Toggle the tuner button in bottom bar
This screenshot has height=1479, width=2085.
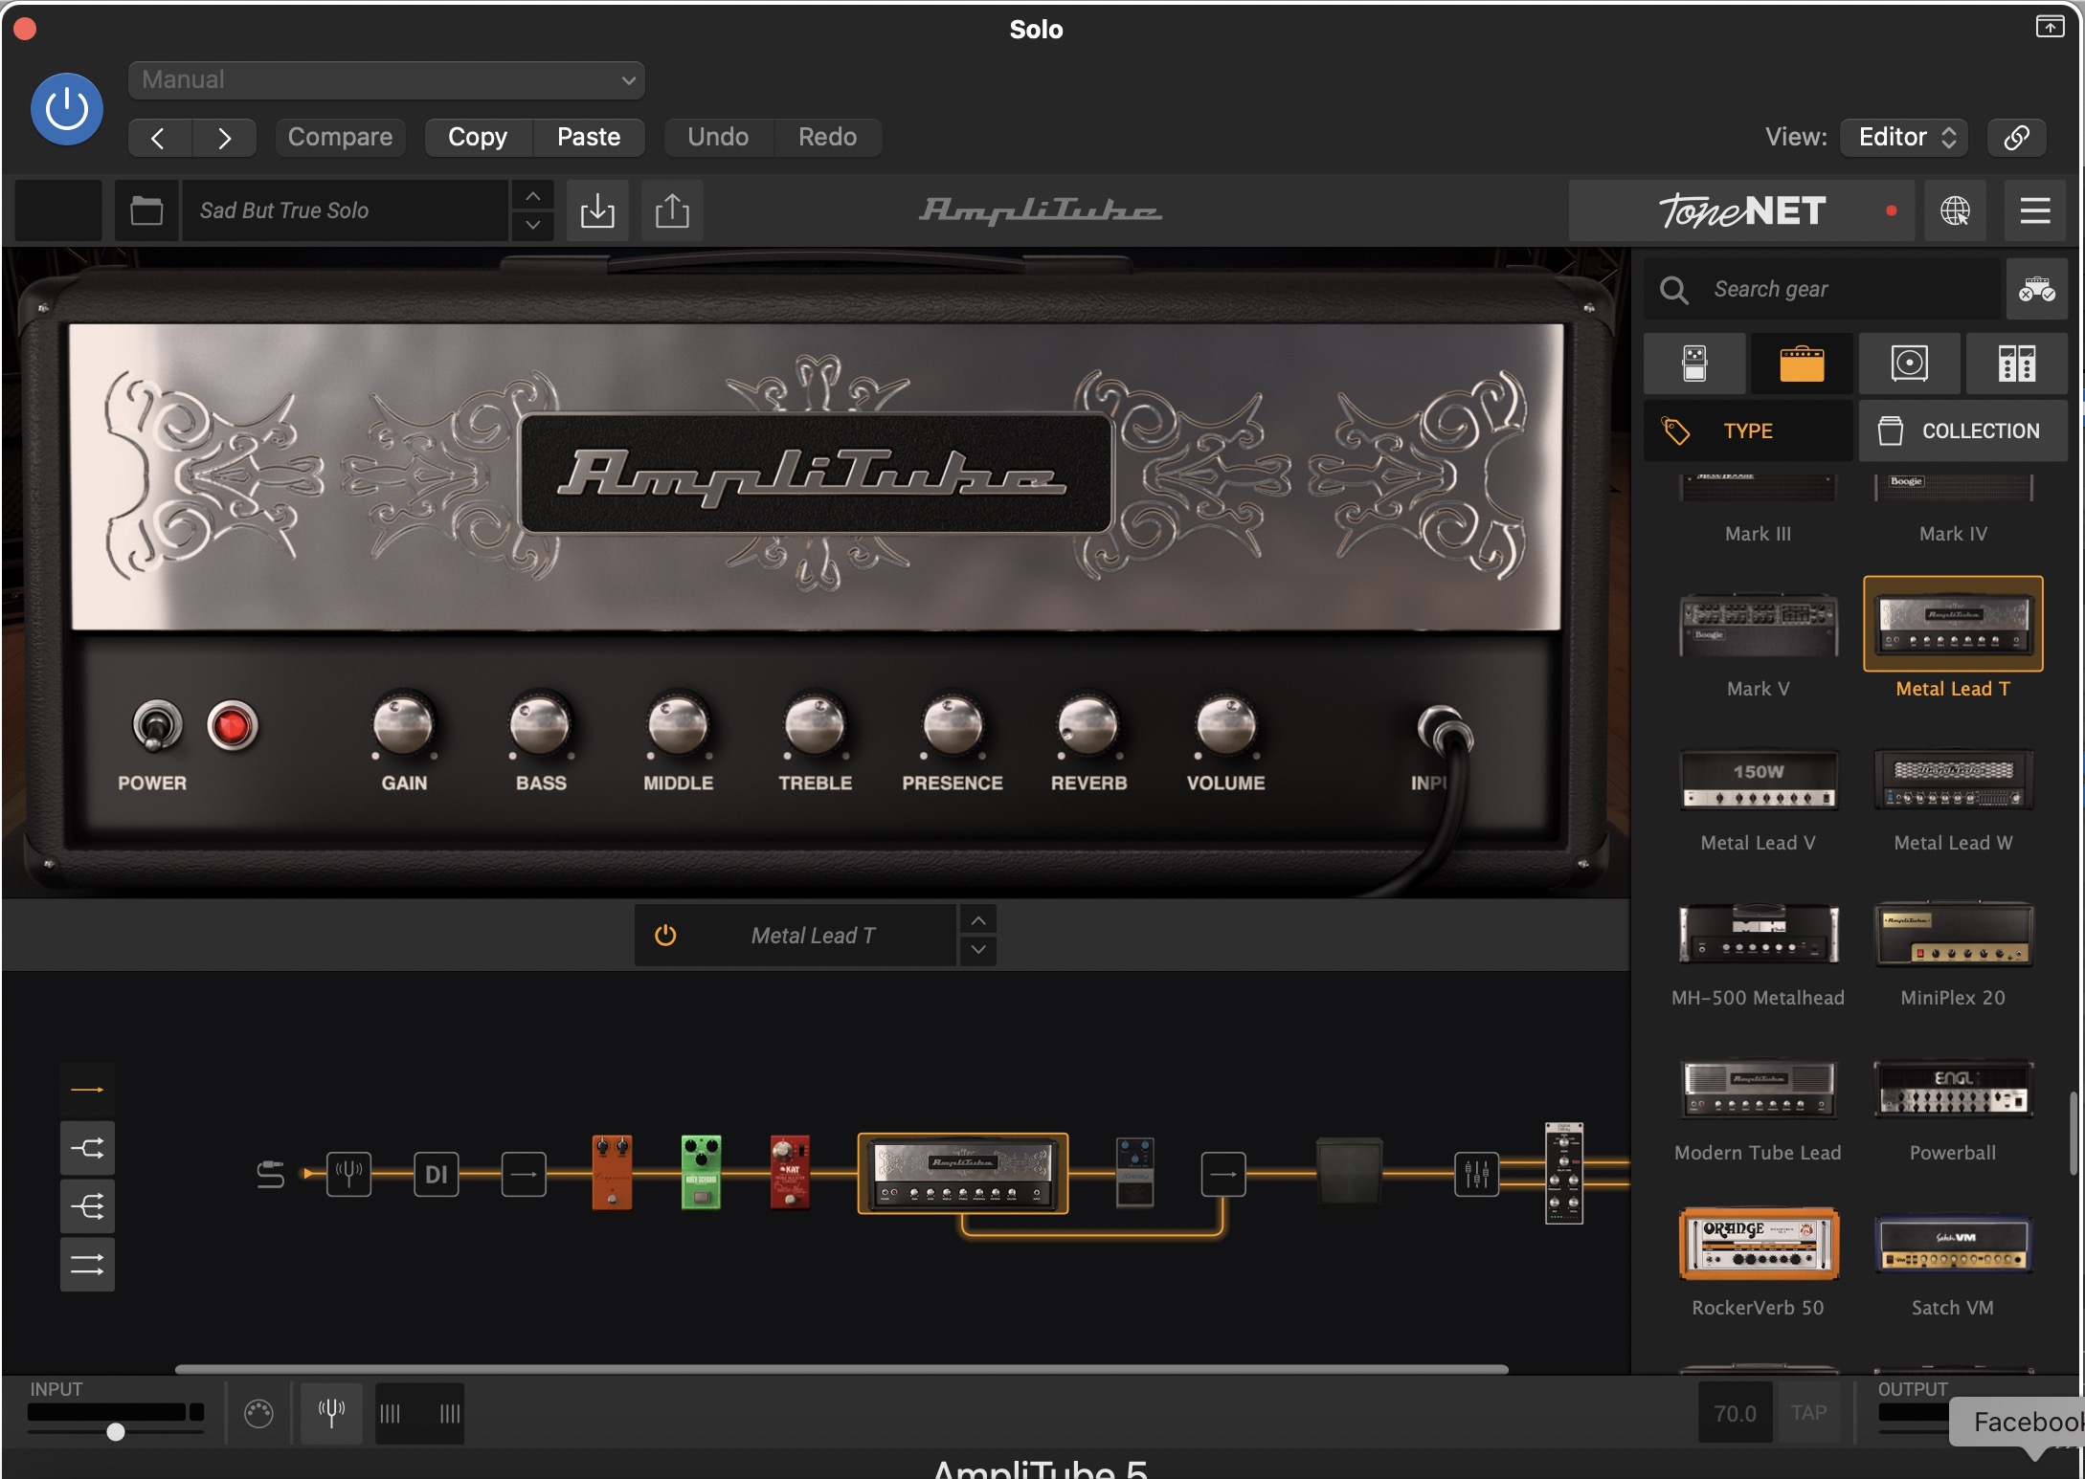pyautogui.click(x=331, y=1413)
